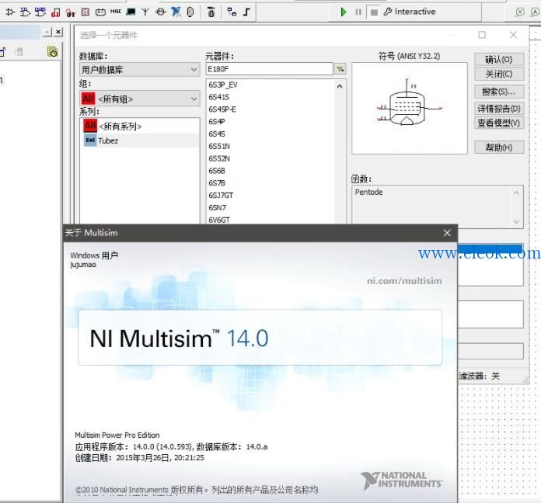
Task: Open the Misc Digital components group
Action: click(x=55, y=12)
